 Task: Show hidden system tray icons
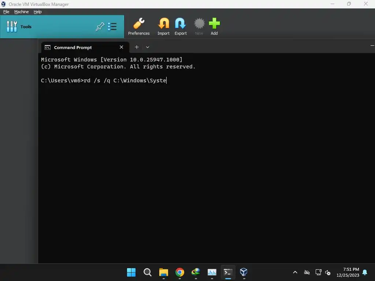295,272
